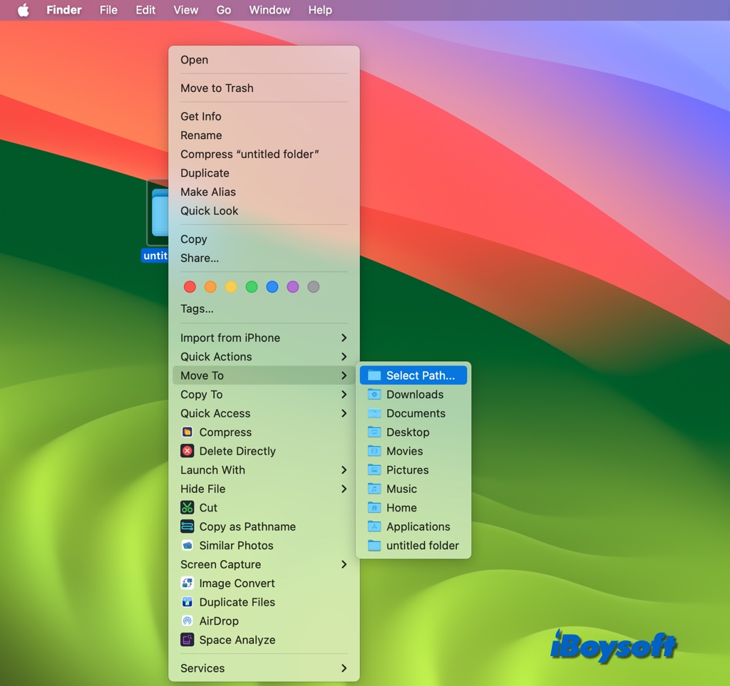Expand the Copy To submenu
This screenshot has width=730, height=686.
(x=262, y=394)
